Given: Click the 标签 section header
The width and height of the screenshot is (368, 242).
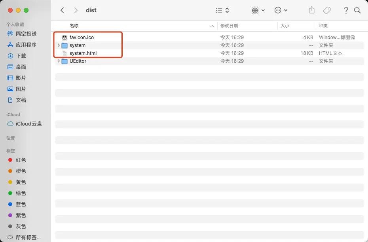Looking at the screenshot, I should 11,151.
